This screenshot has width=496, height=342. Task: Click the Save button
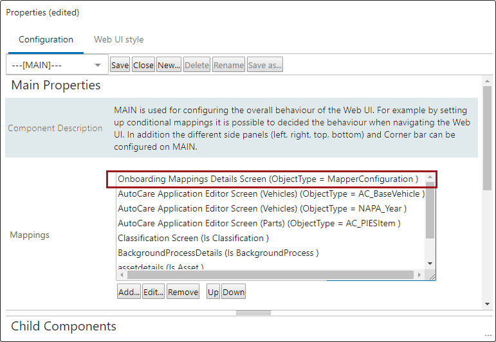point(120,65)
